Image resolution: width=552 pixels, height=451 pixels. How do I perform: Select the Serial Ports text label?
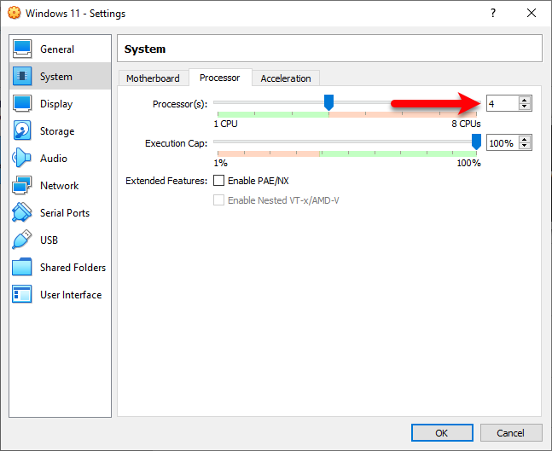pos(65,213)
